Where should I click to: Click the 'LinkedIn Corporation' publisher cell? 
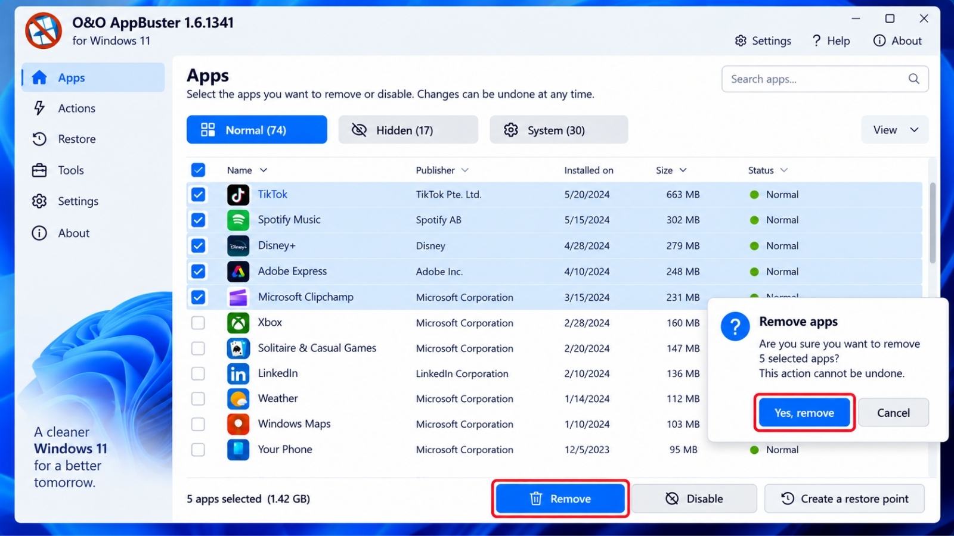coord(462,373)
